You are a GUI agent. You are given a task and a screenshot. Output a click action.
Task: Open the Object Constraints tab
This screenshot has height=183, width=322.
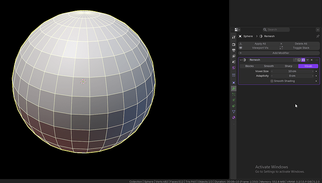click(234, 106)
